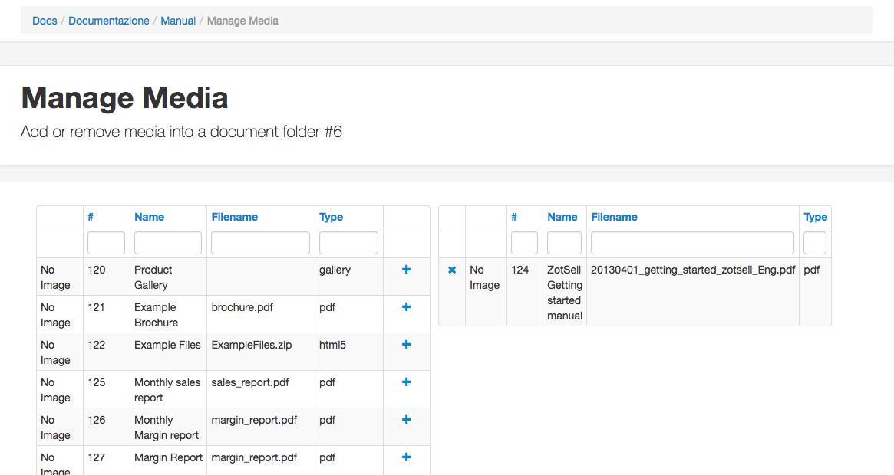Focus the # filter box above 124
Screen dimensions: 894x475
pyautogui.click(x=525, y=243)
